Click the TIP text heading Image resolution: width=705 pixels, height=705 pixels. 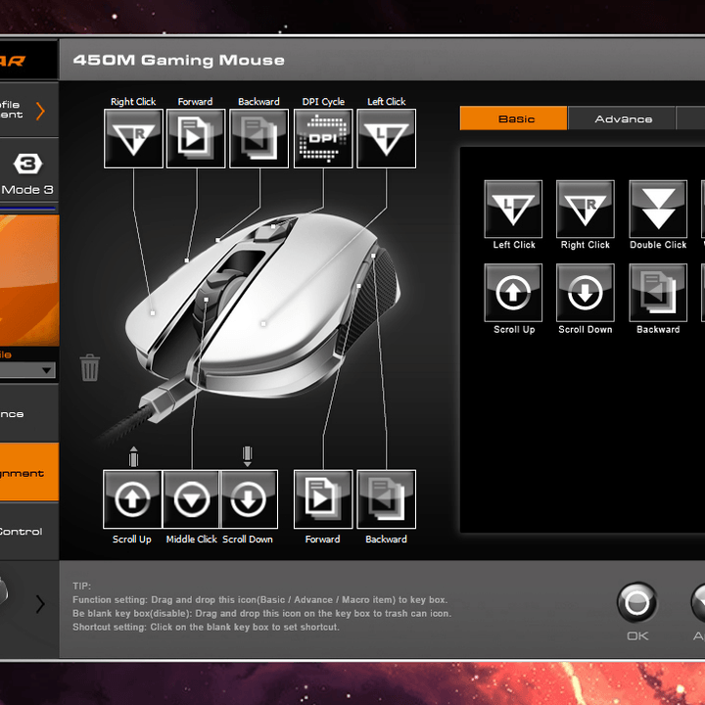coord(81,586)
